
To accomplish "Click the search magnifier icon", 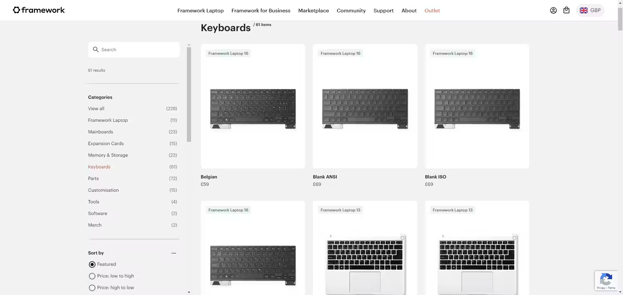I will tap(96, 49).
